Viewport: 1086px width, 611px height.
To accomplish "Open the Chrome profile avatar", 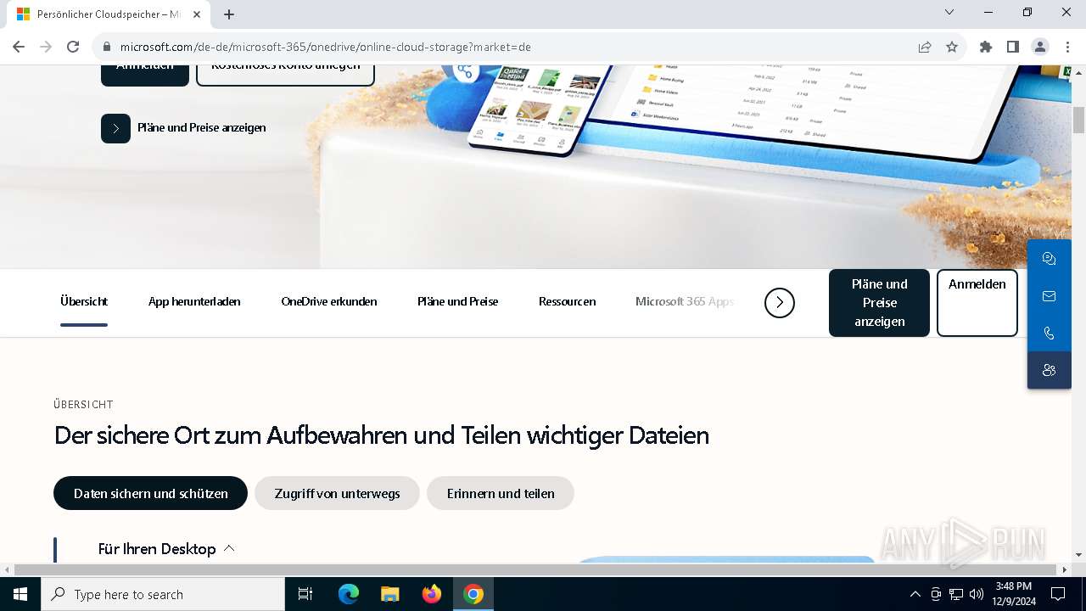I will pos(1039,47).
